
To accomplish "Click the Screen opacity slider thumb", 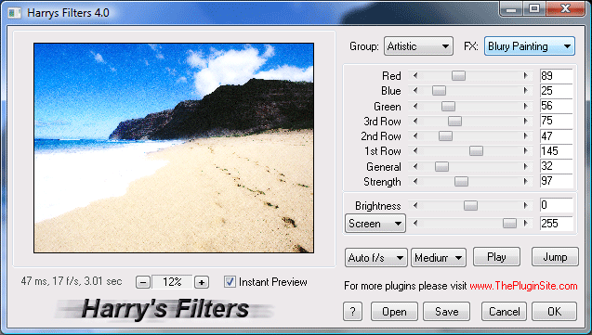I will pos(509,224).
